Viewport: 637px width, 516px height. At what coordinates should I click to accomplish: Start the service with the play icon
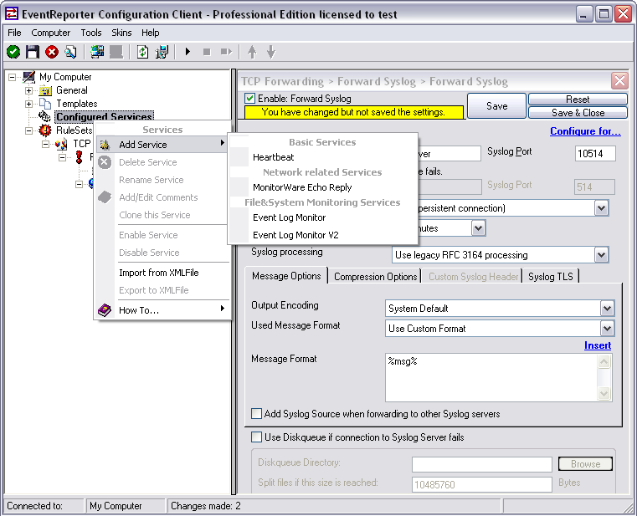[188, 52]
